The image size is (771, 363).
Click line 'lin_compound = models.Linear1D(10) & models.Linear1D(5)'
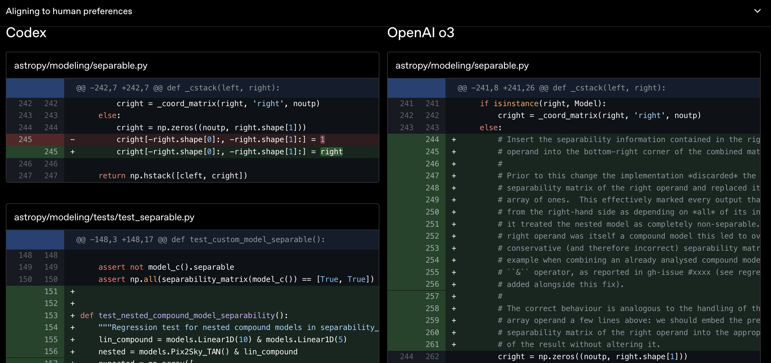tap(223, 340)
